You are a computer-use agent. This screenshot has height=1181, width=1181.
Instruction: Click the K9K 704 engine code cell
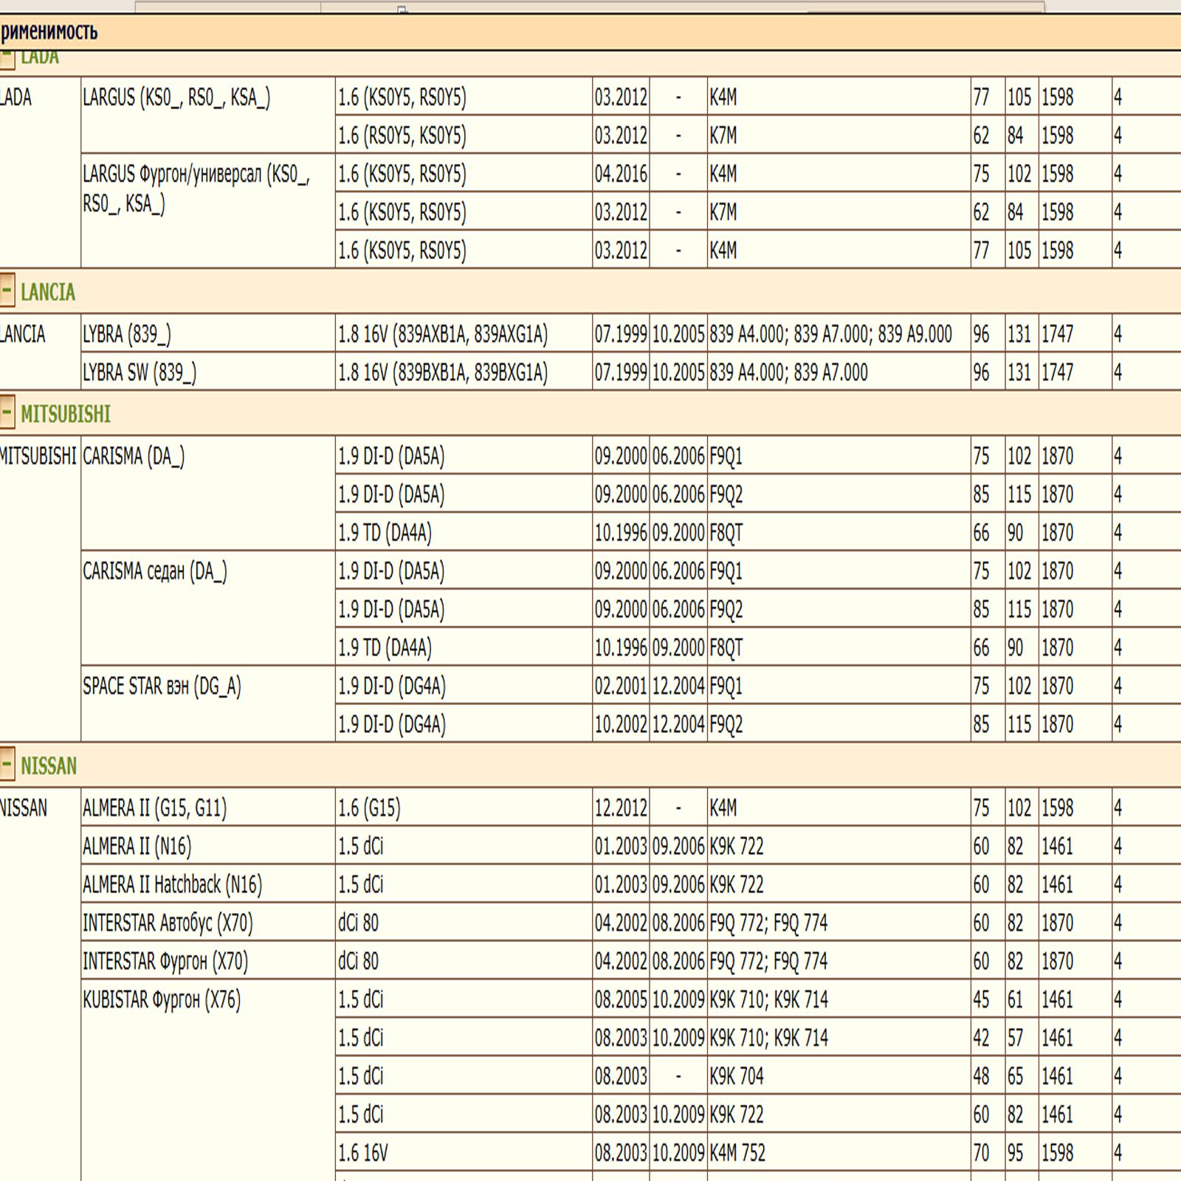[736, 1076]
